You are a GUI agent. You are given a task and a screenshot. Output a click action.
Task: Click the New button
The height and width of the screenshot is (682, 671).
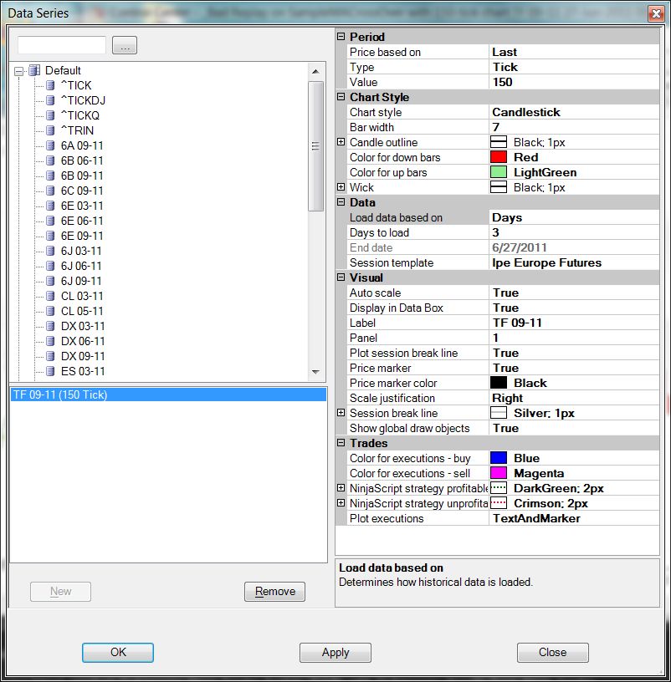[60, 592]
